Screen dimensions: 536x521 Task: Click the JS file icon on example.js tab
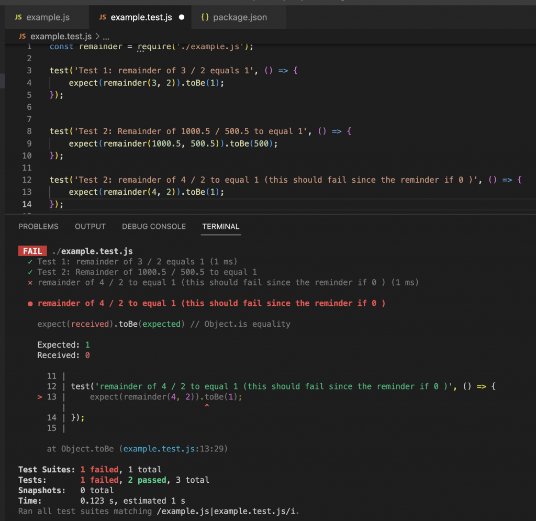pos(18,17)
